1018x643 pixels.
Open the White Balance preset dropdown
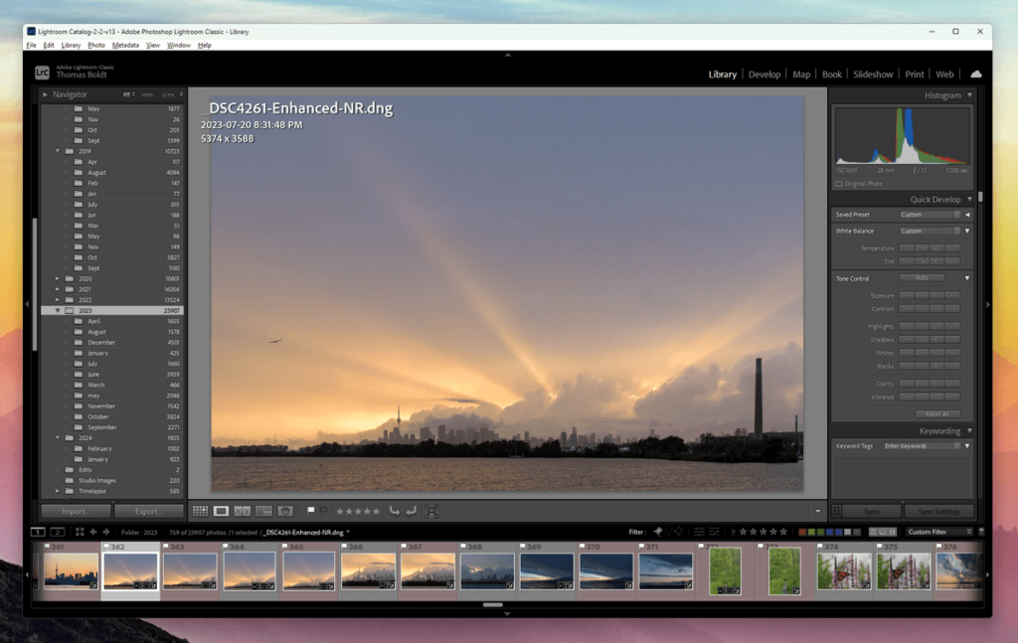point(930,231)
